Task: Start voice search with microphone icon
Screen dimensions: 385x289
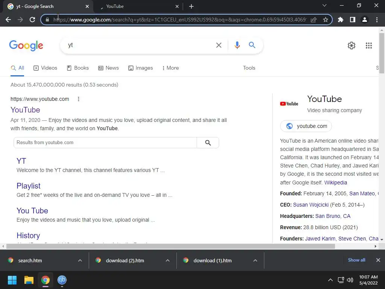Action: point(237,45)
